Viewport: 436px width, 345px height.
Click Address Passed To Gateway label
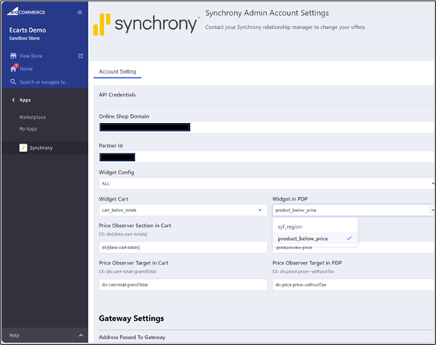point(132,337)
